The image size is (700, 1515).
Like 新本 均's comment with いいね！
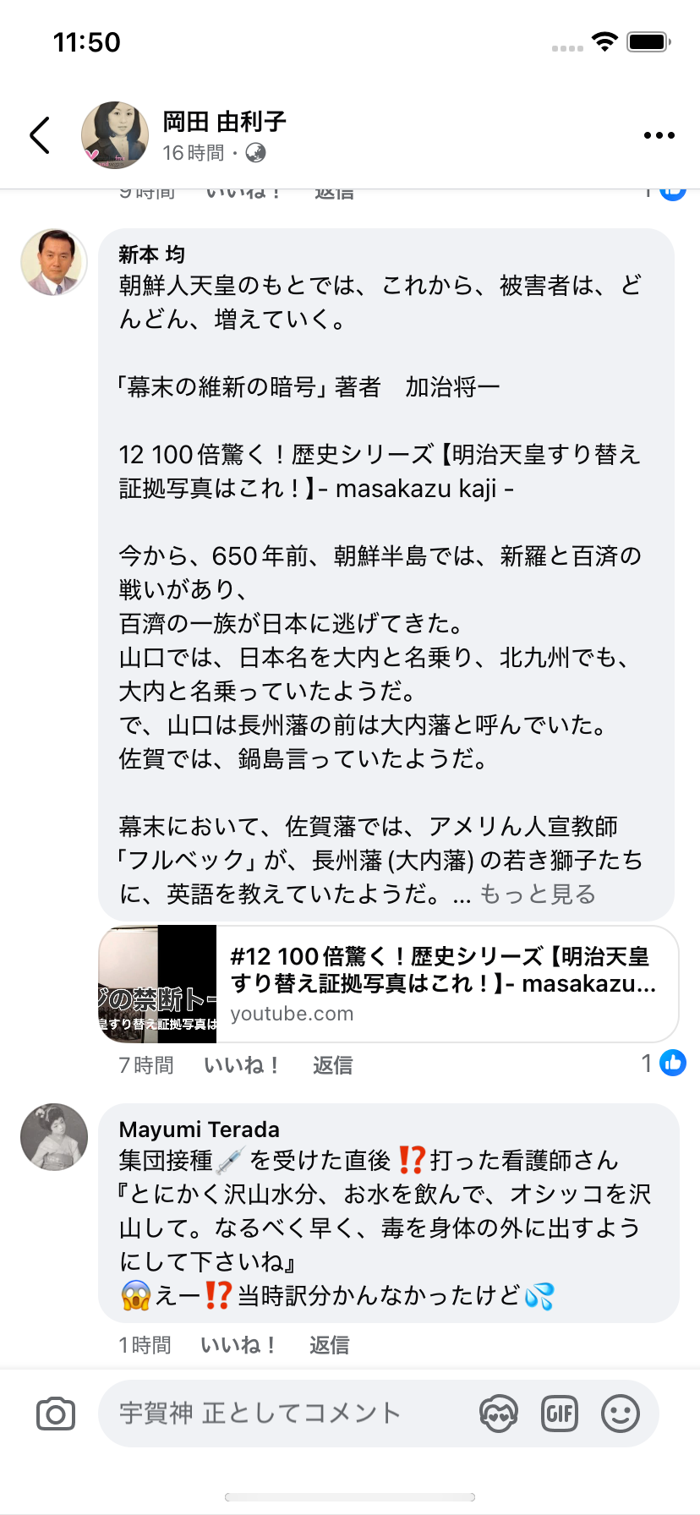pyautogui.click(x=243, y=1065)
